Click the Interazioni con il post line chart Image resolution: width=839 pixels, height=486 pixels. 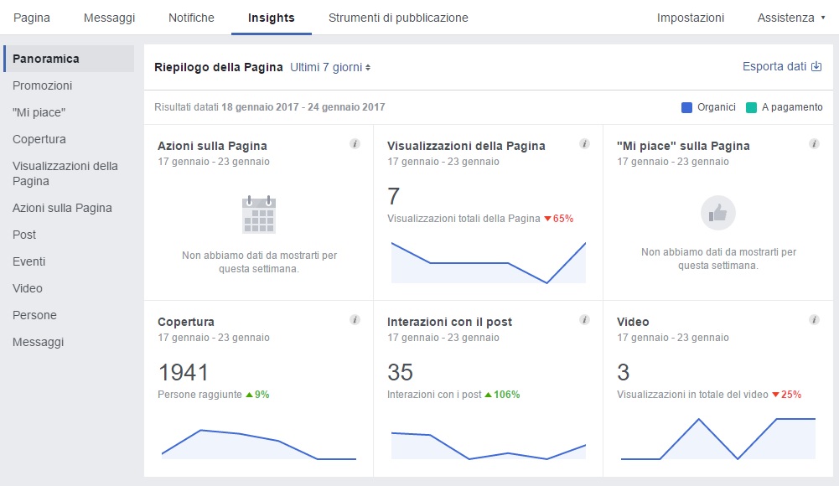coord(489,445)
